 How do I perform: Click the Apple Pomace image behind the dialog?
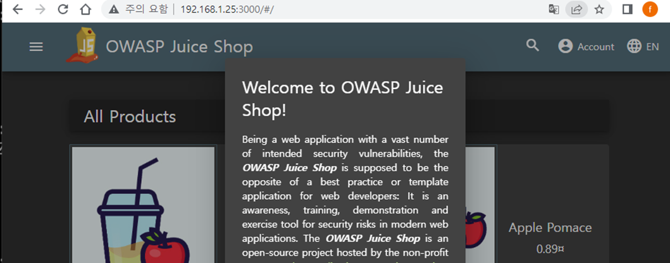tap(480, 205)
